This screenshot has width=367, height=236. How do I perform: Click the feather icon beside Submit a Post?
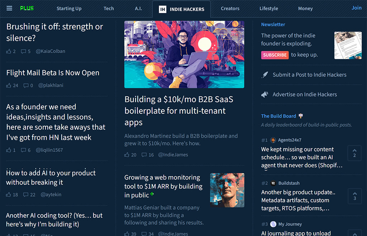point(264,75)
